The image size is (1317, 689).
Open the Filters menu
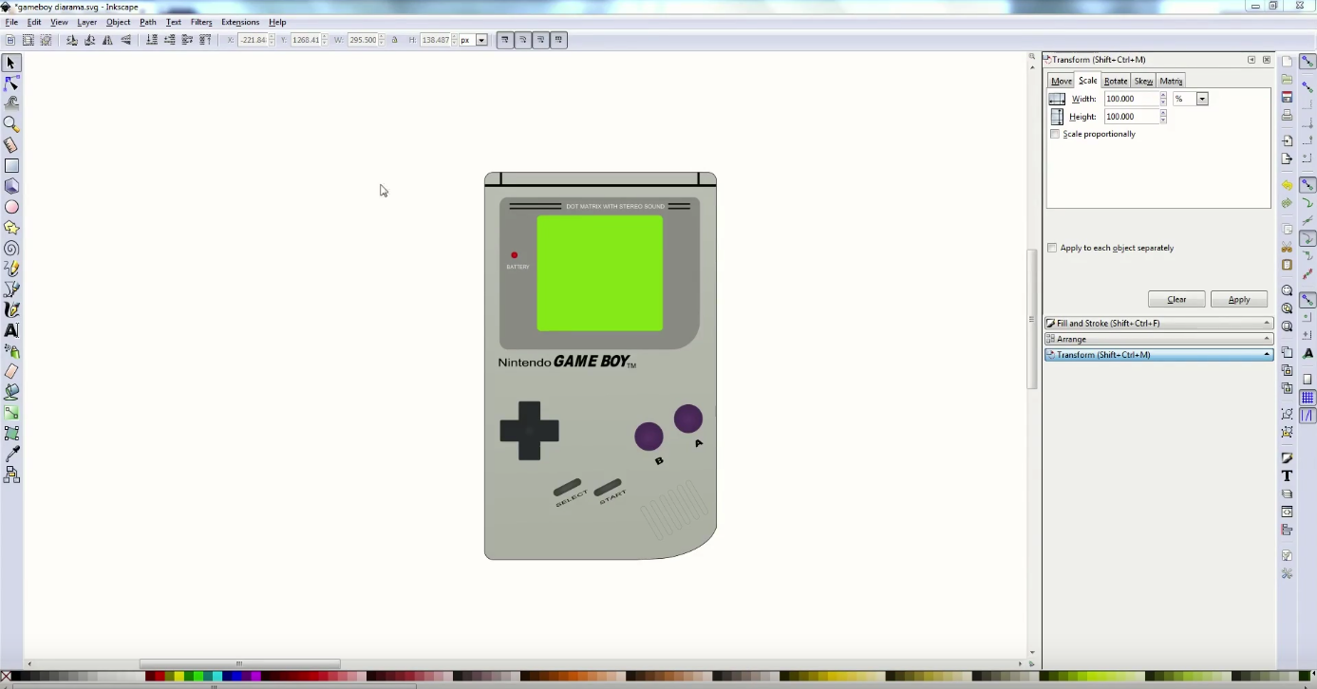[201, 22]
